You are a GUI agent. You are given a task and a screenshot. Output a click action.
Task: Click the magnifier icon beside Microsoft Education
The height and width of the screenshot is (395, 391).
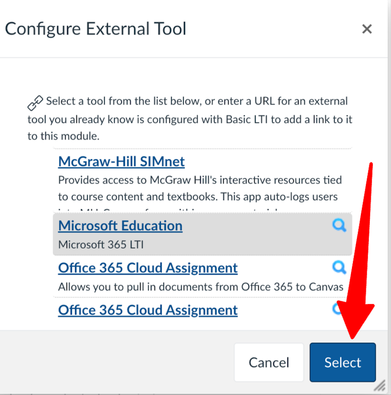click(x=339, y=225)
